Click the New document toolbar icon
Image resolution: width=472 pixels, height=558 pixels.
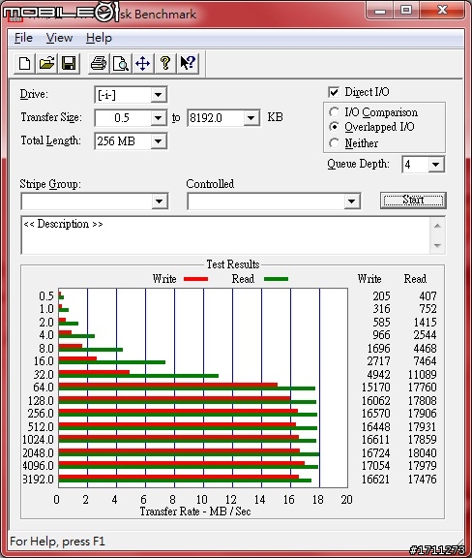point(24,64)
